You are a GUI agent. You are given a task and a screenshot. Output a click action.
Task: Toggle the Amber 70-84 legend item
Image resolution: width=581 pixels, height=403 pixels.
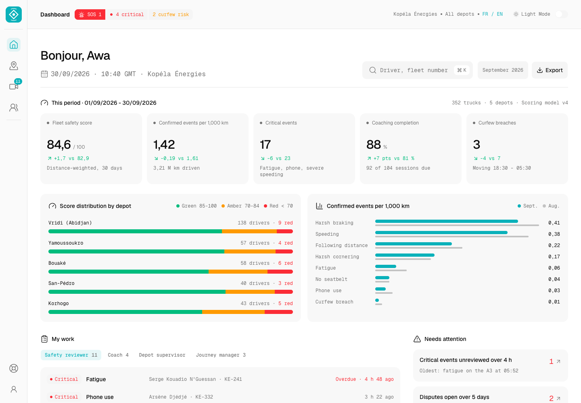pyautogui.click(x=240, y=206)
